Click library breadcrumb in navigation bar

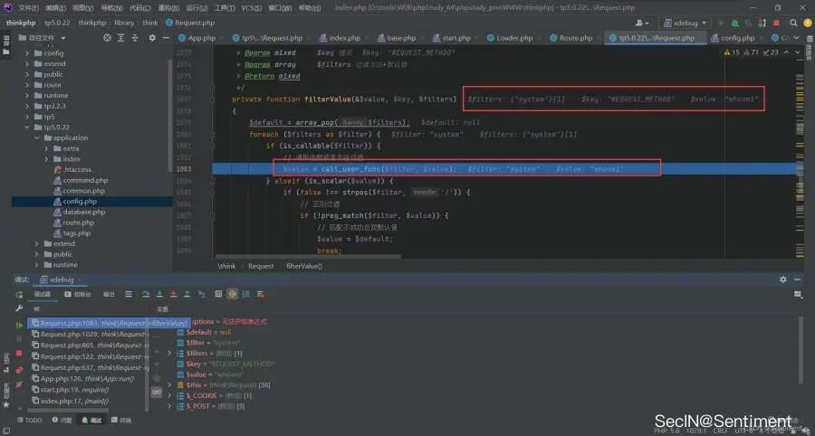click(124, 23)
